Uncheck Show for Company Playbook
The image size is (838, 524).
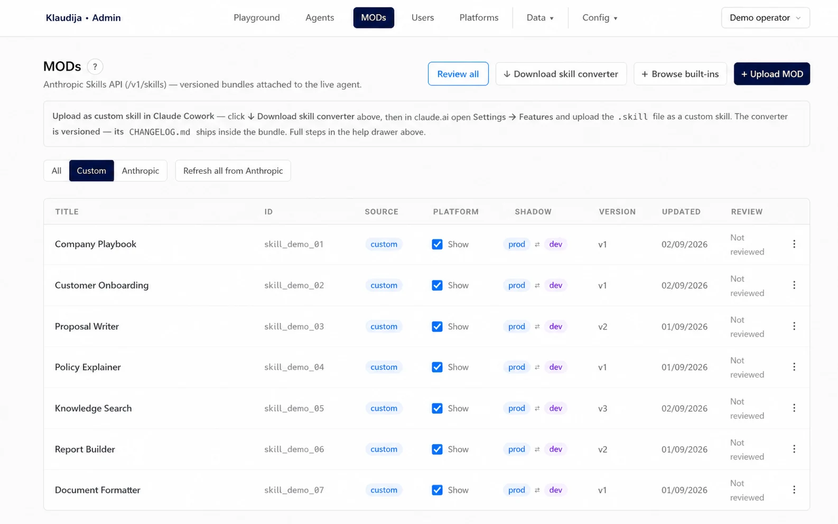click(437, 244)
